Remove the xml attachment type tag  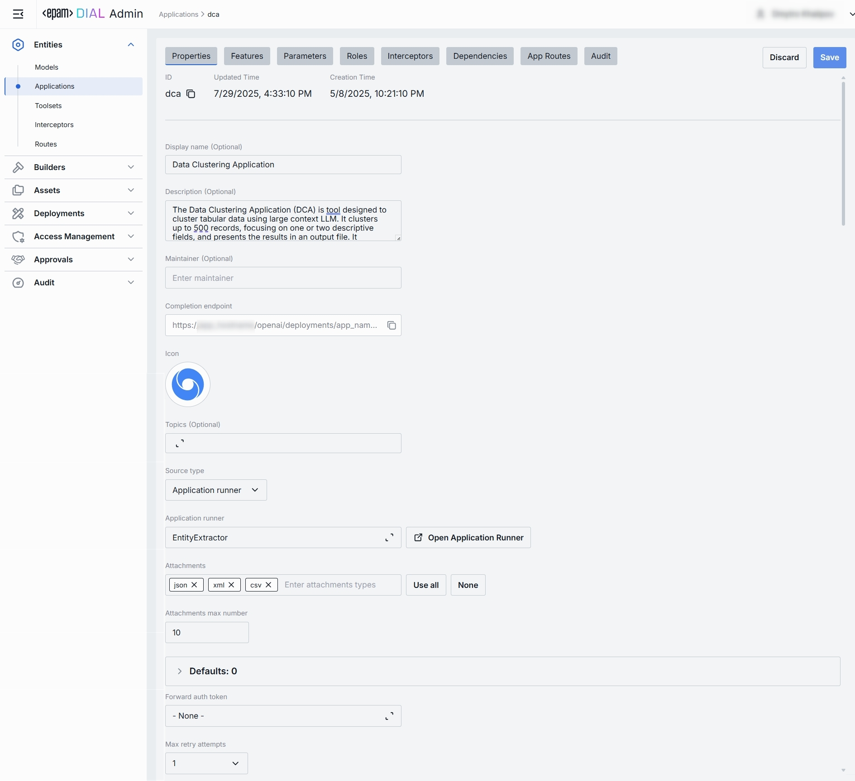tap(231, 585)
